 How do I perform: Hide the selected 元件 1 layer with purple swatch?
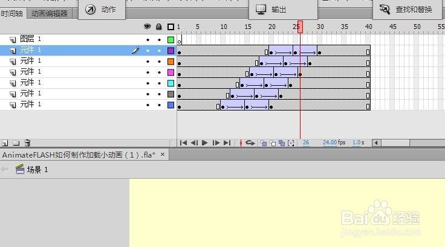point(148,51)
